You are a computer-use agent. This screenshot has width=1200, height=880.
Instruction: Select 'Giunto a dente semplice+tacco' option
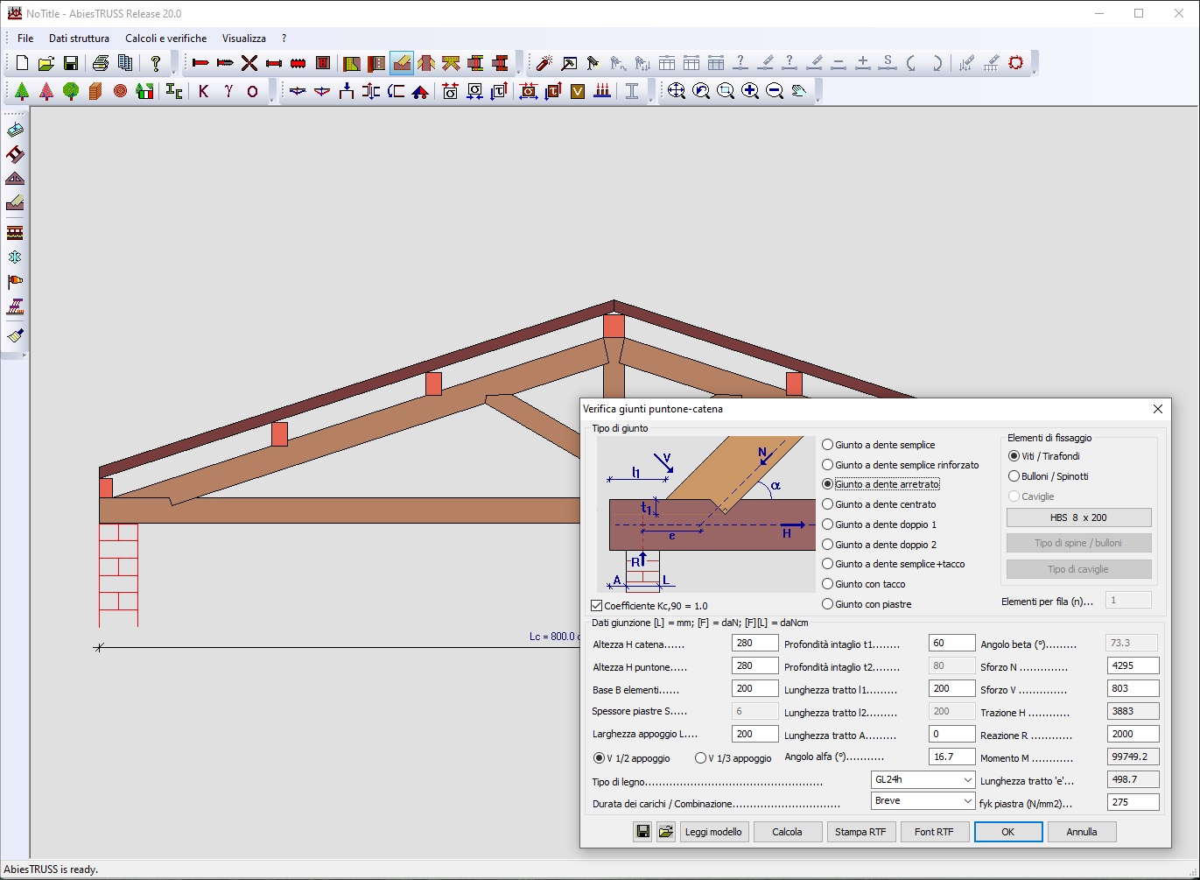pyautogui.click(x=894, y=564)
